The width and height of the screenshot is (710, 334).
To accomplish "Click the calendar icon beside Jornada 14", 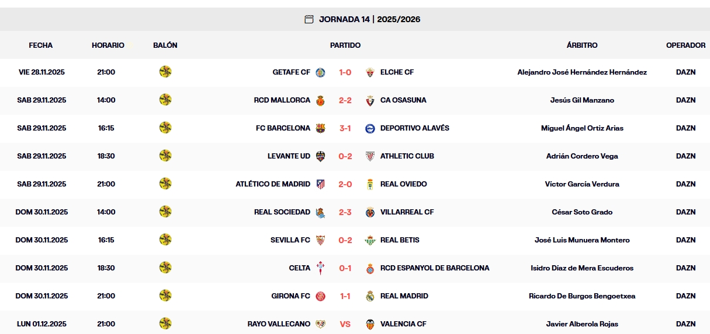I will [x=309, y=19].
